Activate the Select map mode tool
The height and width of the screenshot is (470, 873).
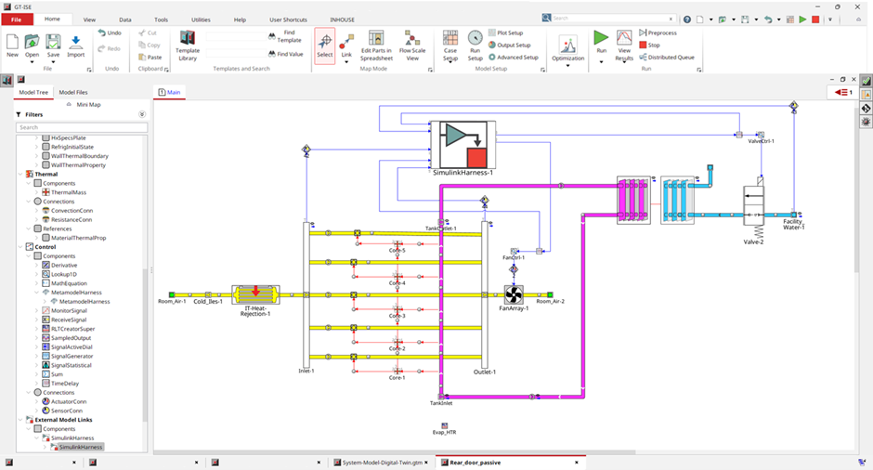point(324,44)
